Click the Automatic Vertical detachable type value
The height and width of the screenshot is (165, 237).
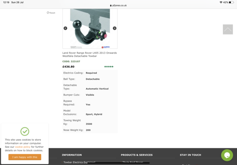[97, 89]
